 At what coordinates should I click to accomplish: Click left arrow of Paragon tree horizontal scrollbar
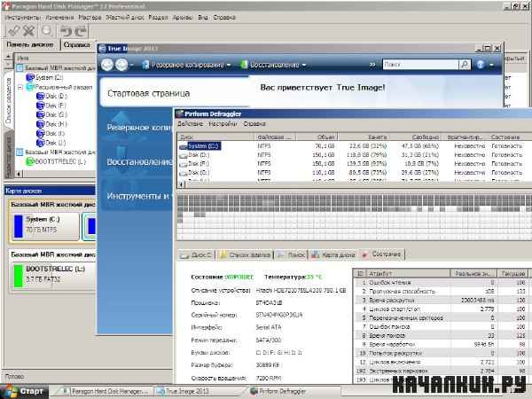click(19, 174)
